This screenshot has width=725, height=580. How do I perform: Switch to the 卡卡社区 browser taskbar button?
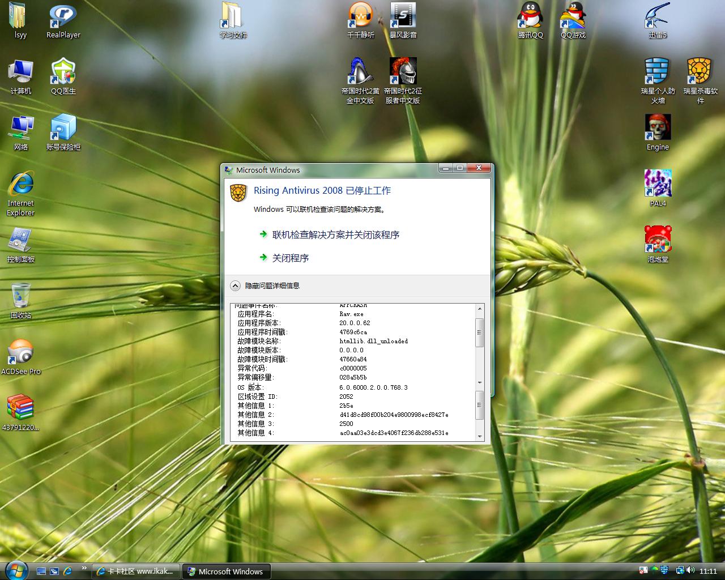coord(136,572)
